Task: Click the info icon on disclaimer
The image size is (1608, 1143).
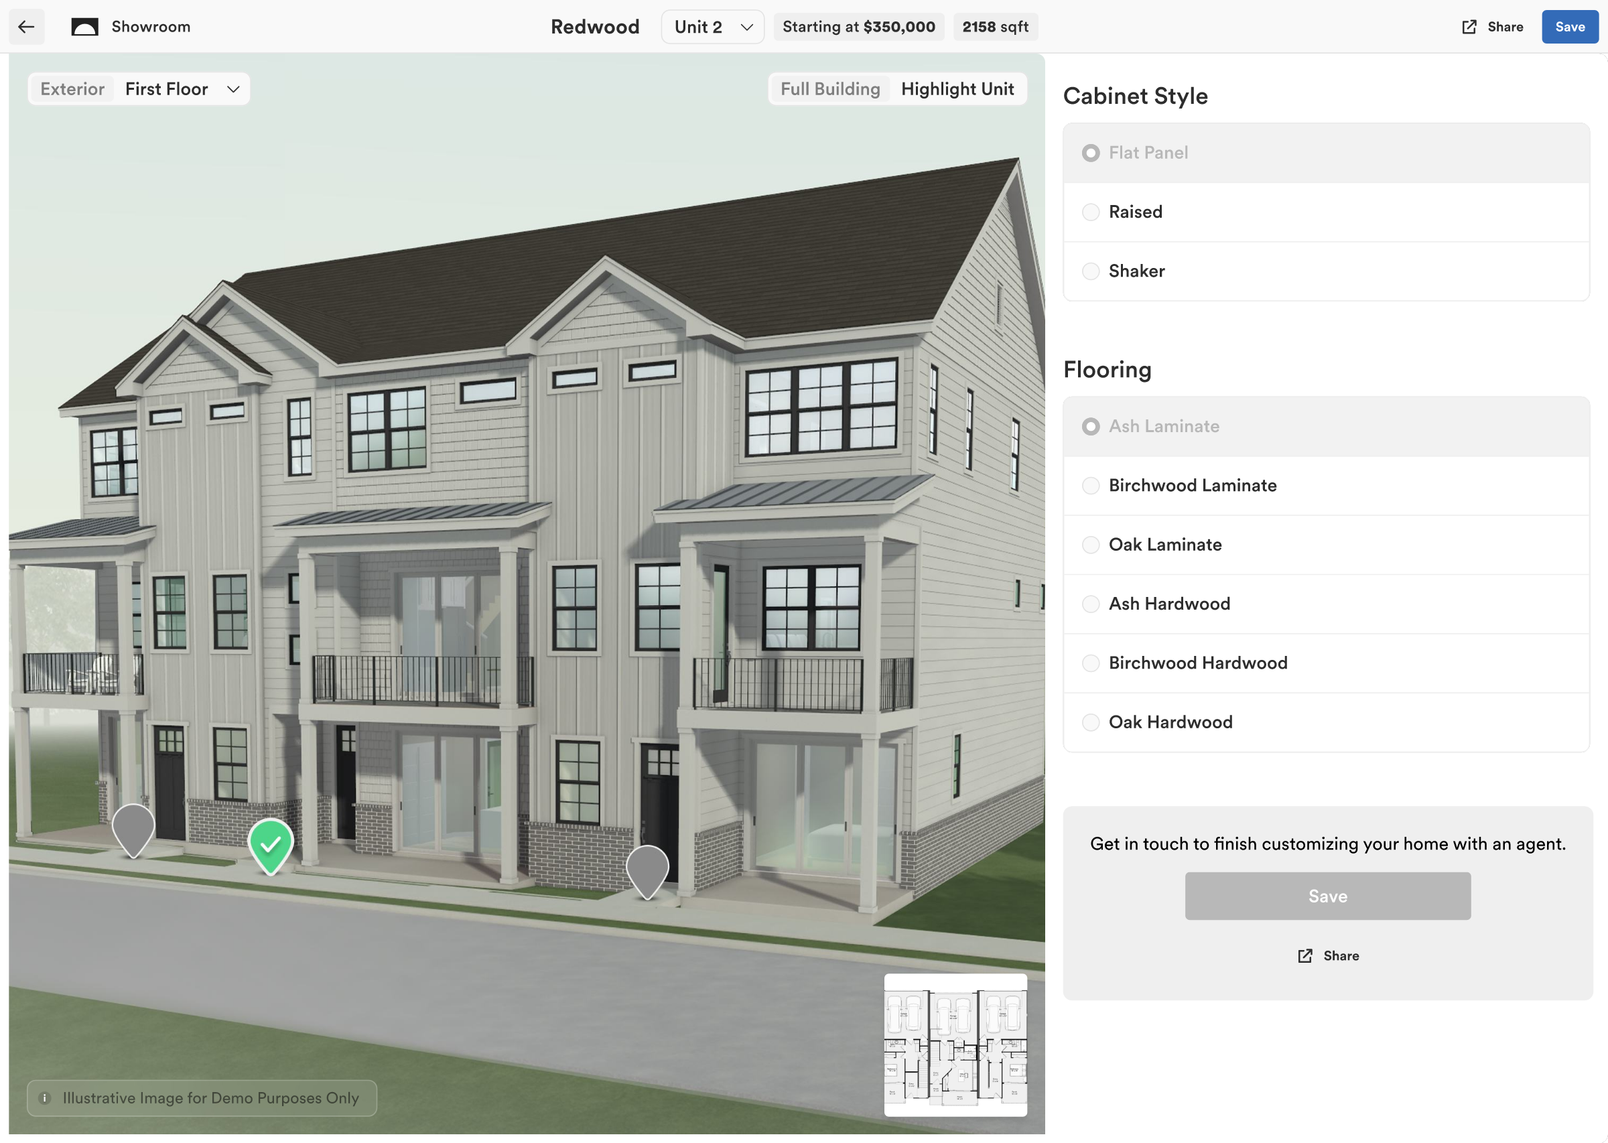Action: [45, 1097]
